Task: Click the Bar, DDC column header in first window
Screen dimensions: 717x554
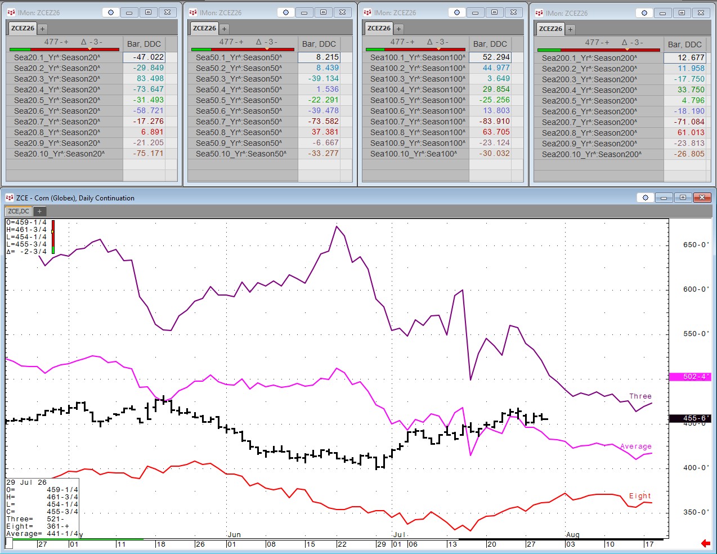Action: tap(144, 44)
